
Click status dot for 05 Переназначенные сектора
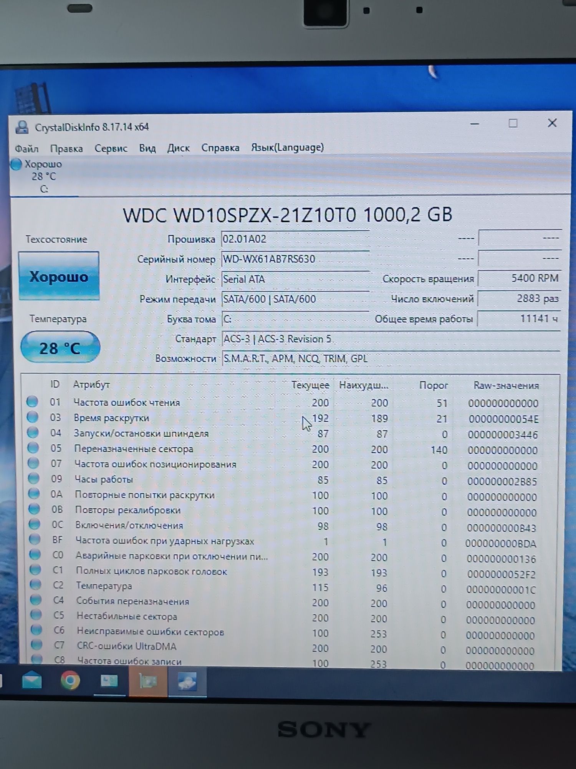click(x=33, y=448)
